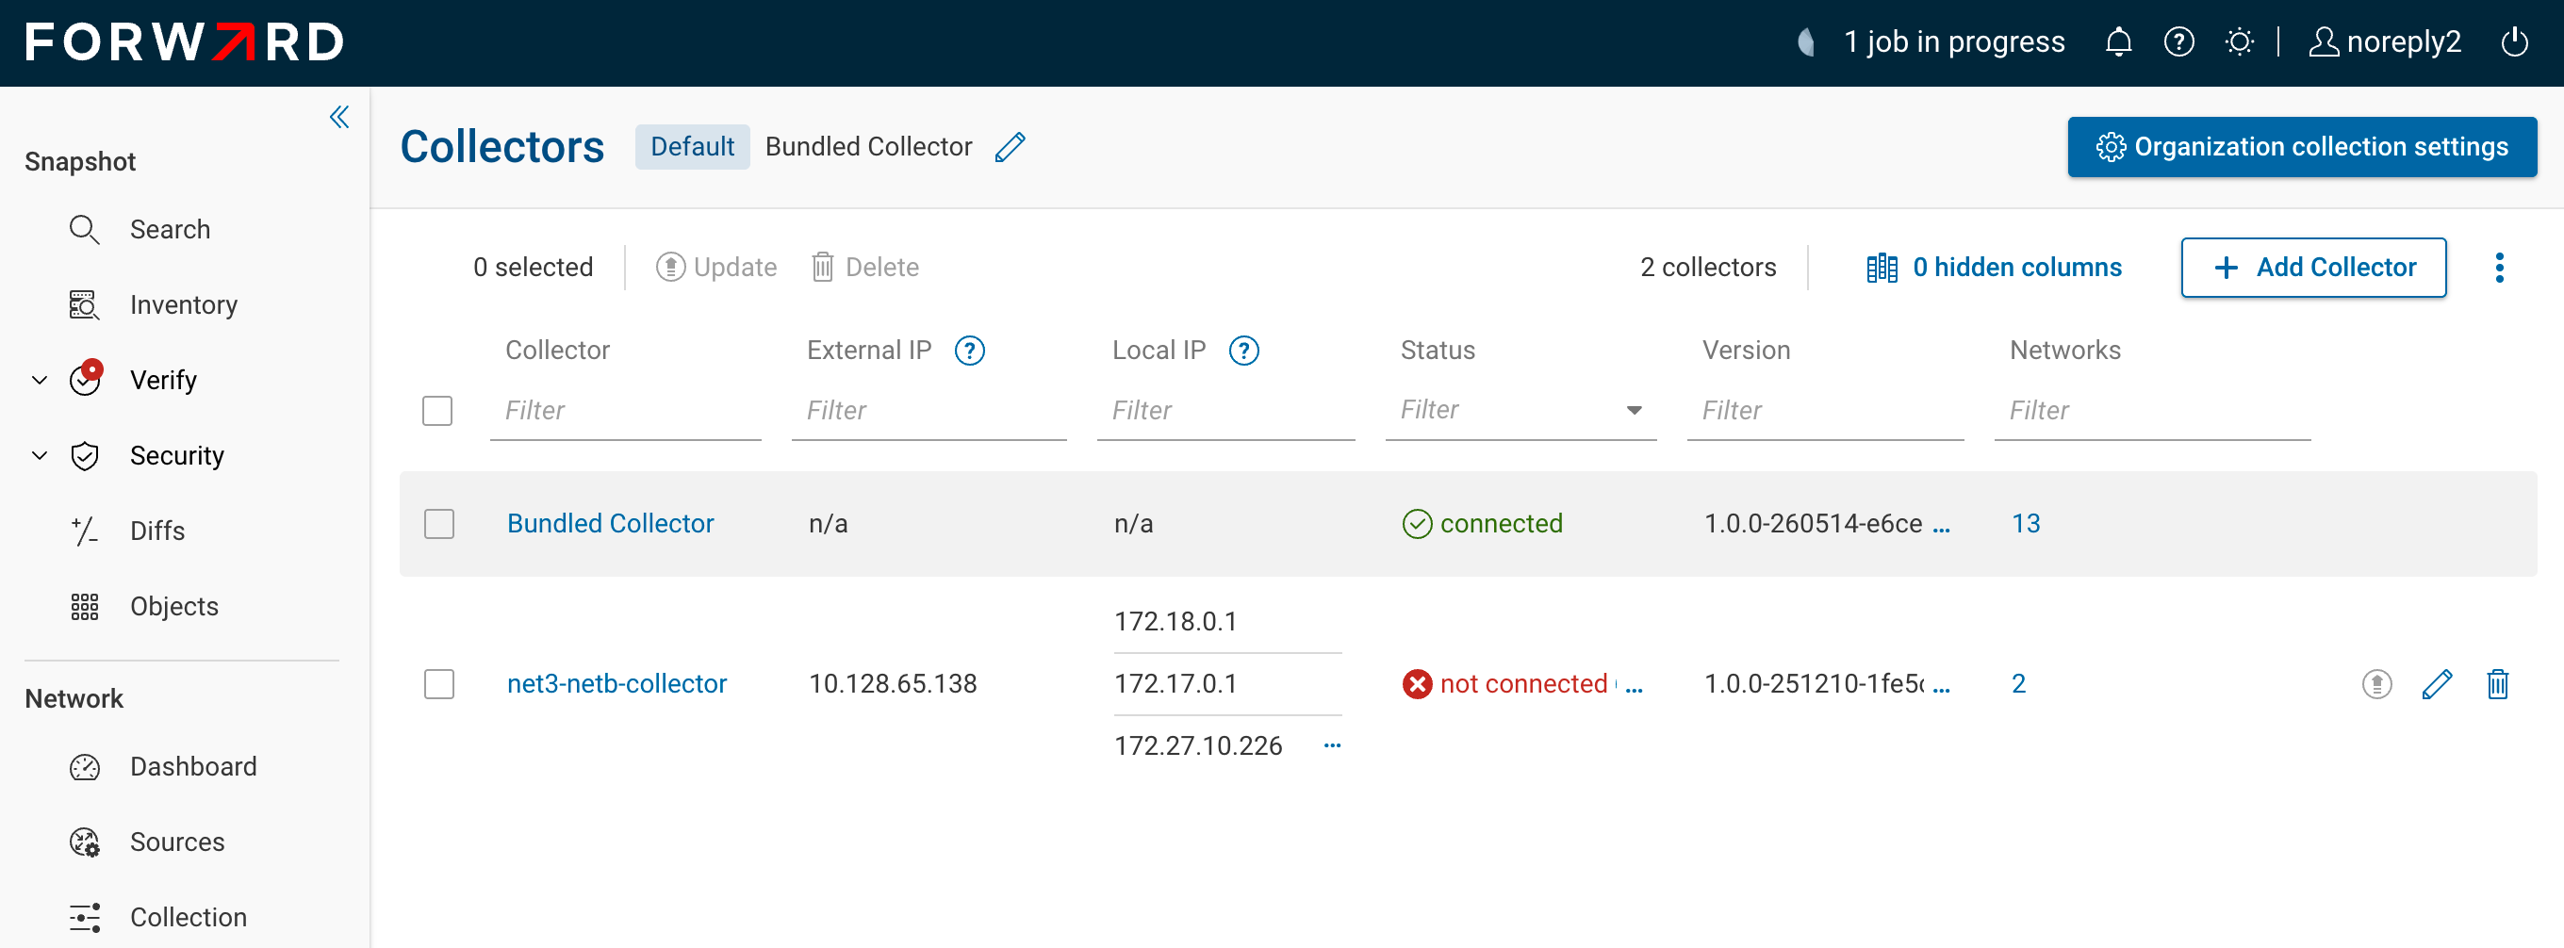Screen dimensions: 2564x948
Task: Delete net3-netb-collector with trash icon
Action: 2498,684
